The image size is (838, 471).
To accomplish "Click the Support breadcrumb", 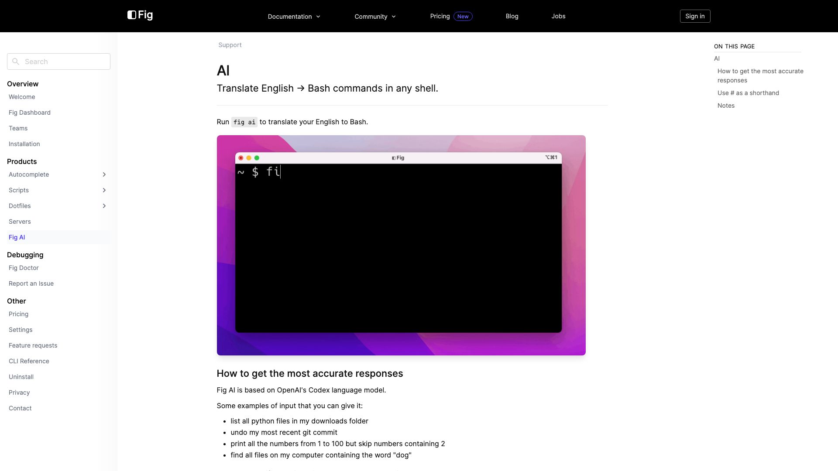I will coord(230,45).
